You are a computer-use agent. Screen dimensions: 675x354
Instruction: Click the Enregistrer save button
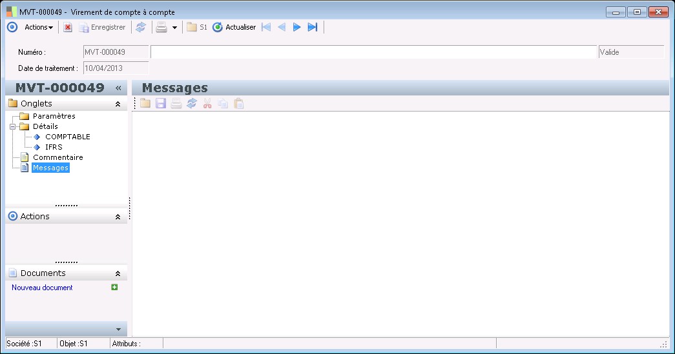pyautogui.click(x=102, y=27)
